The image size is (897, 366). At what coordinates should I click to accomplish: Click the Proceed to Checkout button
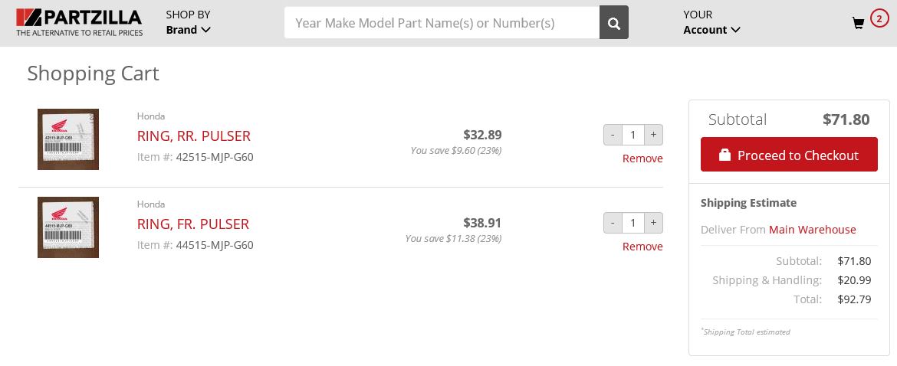tap(789, 155)
